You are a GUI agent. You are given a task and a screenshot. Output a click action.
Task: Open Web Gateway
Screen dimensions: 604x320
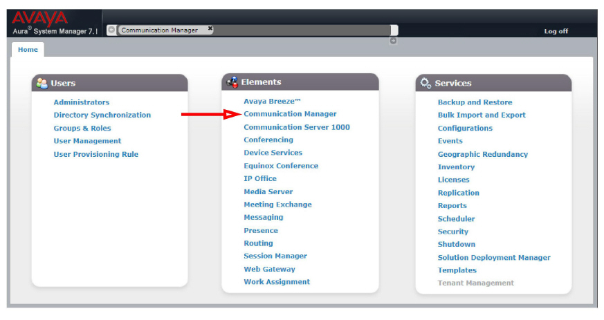[x=269, y=270]
